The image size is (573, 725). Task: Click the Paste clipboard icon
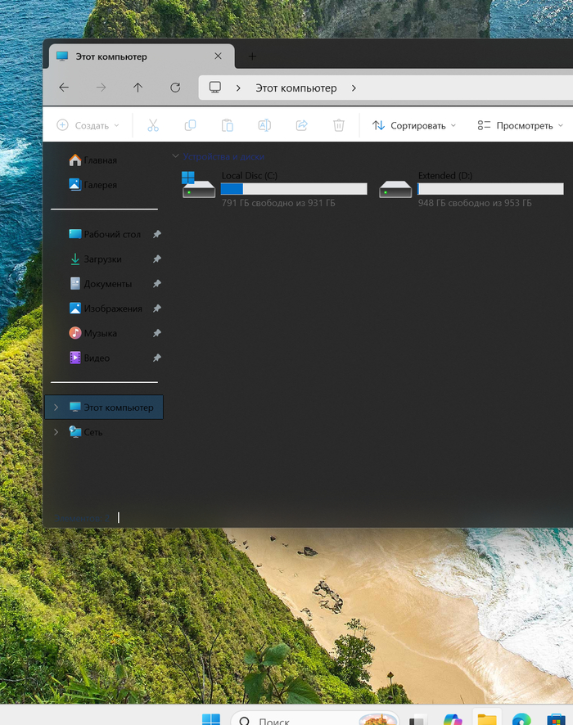pyautogui.click(x=227, y=125)
